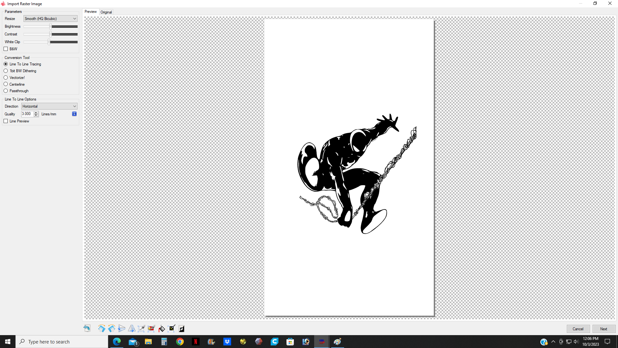Open the Resize method dropdown
The width and height of the screenshot is (618, 348).
click(50, 18)
